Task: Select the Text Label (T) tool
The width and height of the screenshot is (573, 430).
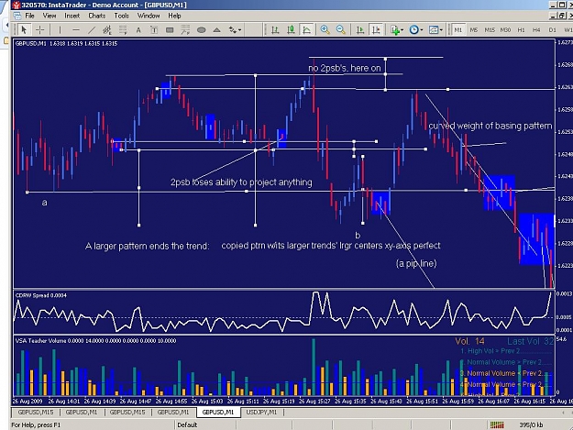Action: [154, 30]
